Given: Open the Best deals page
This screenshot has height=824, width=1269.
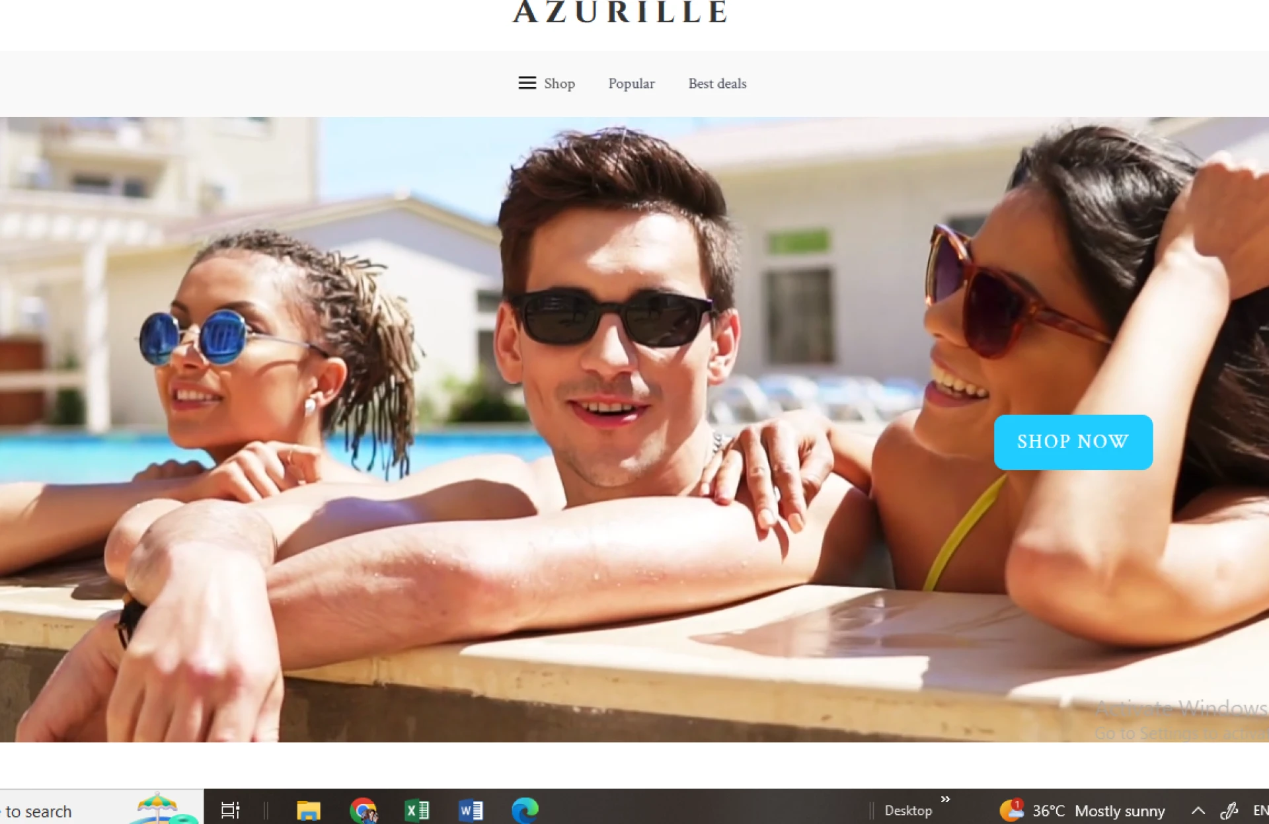Looking at the screenshot, I should point(717,84).
